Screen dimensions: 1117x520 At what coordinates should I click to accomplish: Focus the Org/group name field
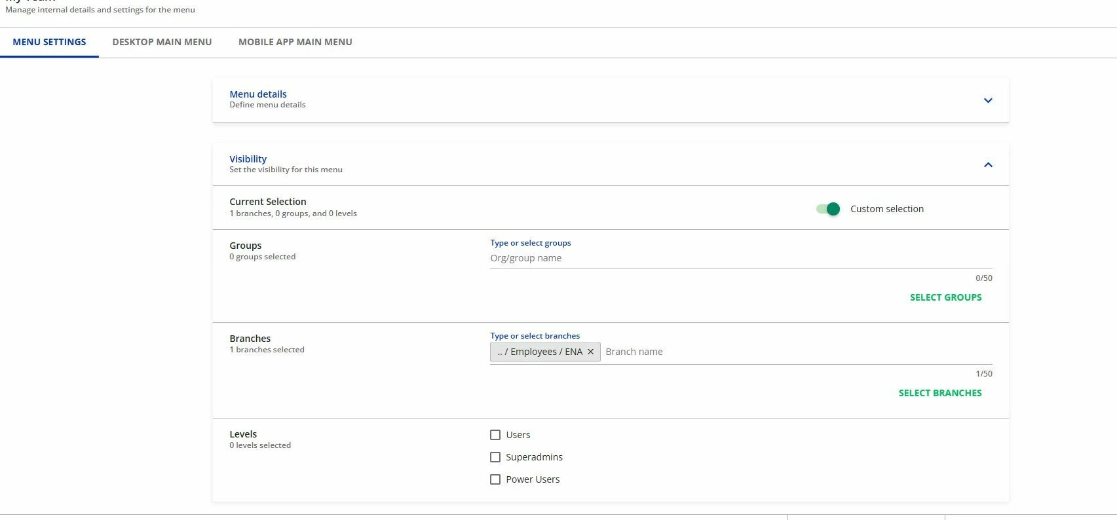pyautogui.click(x=740, y=258)
